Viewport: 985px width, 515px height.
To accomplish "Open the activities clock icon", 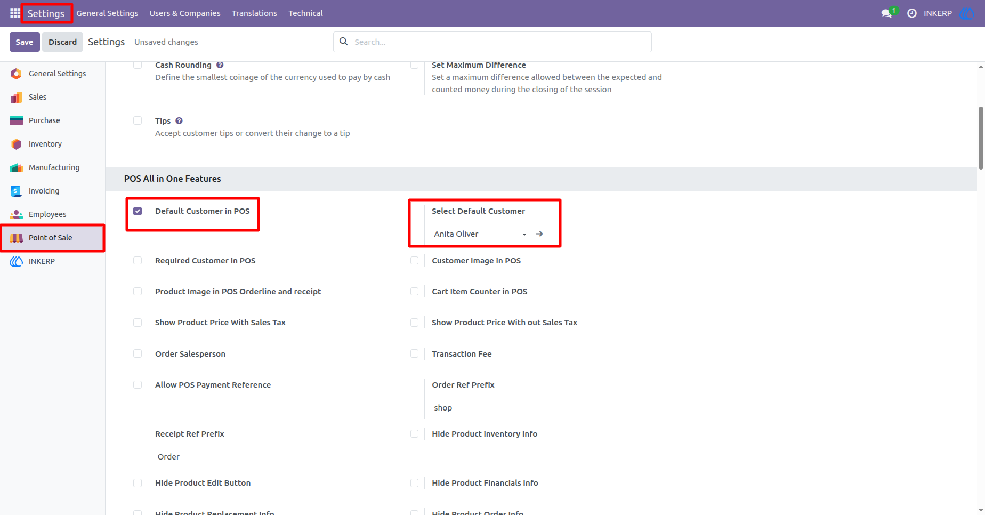I will (x=912, y=13).
